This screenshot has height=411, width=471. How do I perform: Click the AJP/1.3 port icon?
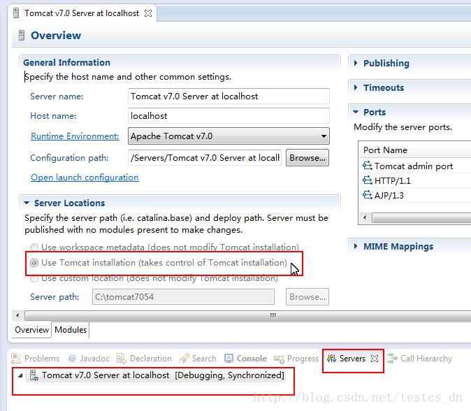click(x=368, y=195)
